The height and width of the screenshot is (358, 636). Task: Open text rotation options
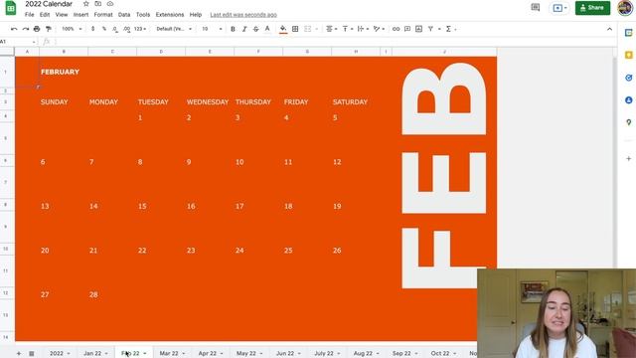[x=379, y=29]
